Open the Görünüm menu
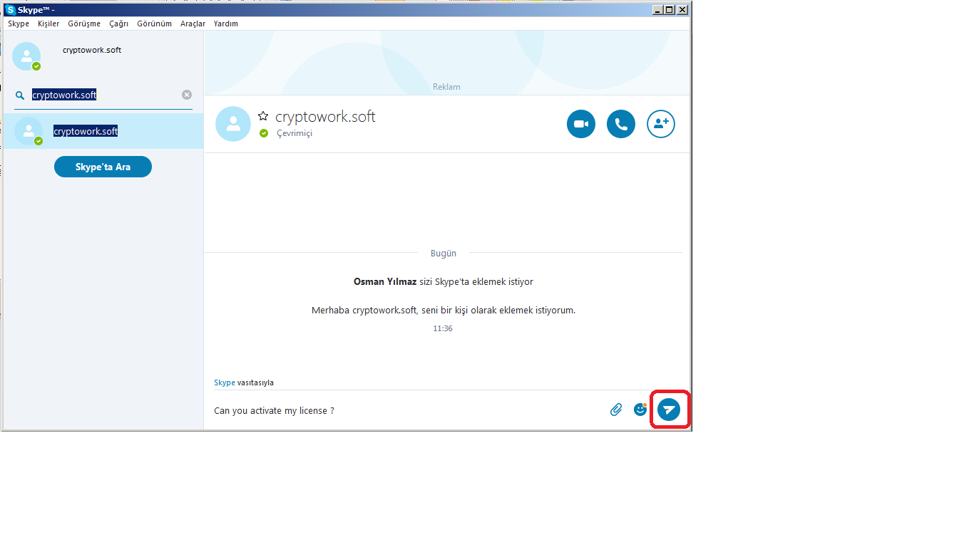974x547 pixels. point(155,24)
